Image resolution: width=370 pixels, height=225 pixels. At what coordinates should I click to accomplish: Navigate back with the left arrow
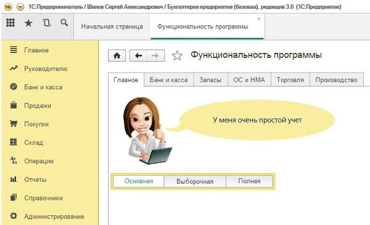138,55
